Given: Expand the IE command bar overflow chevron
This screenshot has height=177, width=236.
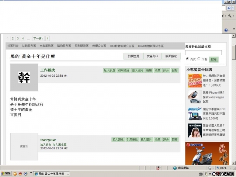Looking at the screenshot, I should (x=234, y=29).
